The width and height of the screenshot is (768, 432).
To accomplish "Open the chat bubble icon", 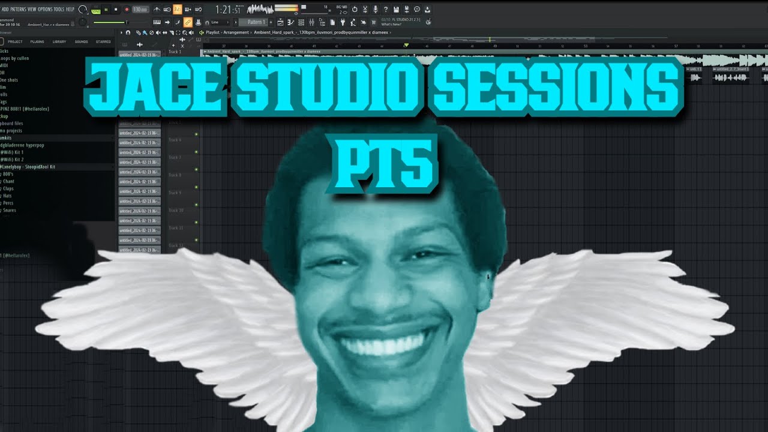I will coord(417,9).
